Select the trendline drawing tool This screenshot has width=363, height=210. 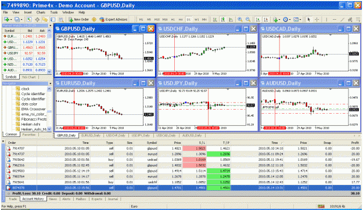[x=342, y=20]
